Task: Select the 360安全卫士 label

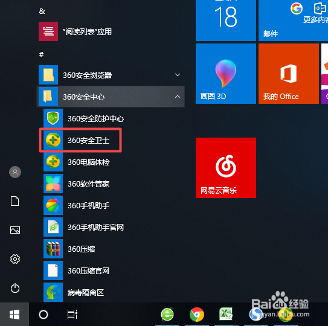Action: (88, 140)
